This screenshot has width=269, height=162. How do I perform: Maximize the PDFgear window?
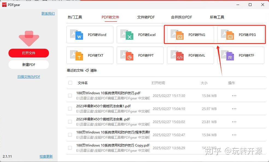click(250, 5)
